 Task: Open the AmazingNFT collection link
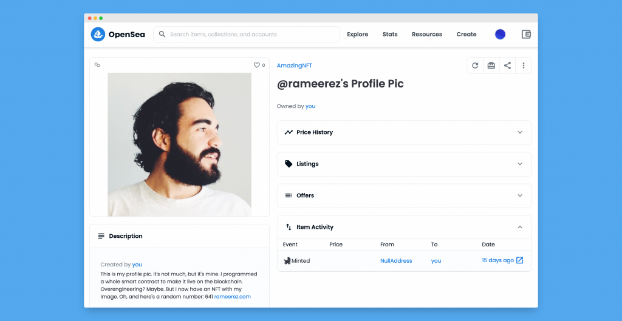click(295, 66)
